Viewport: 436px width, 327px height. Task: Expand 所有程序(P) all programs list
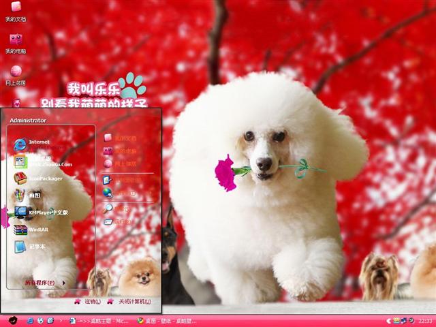click(46, 283)
